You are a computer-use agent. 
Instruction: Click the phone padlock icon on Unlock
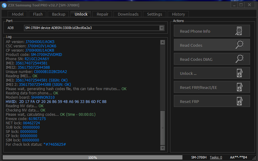(x=240, y=73)
